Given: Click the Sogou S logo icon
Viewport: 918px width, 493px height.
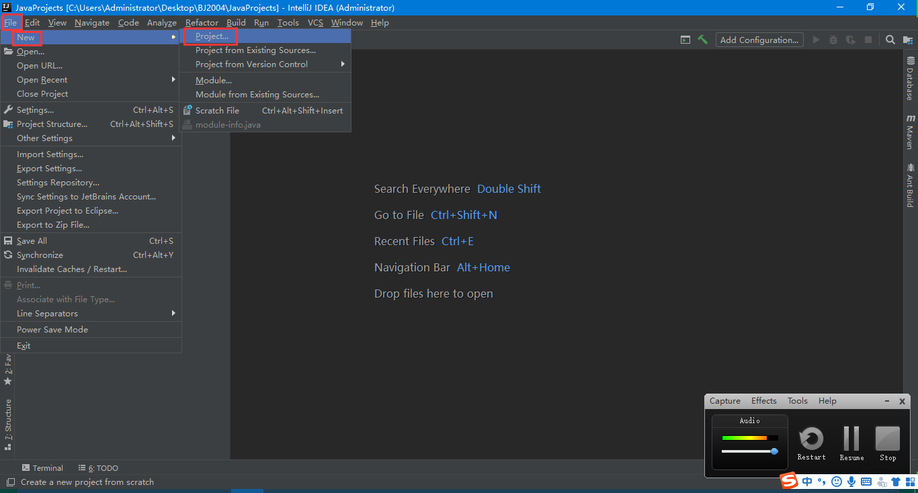Looking at the screenshot, I should click(x=788, y=481).
